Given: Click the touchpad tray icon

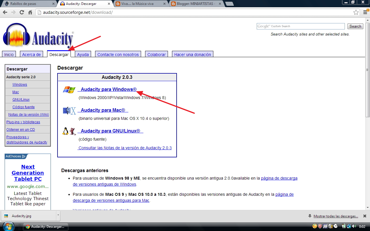Looking at the screenshot, I should (325, 226).
